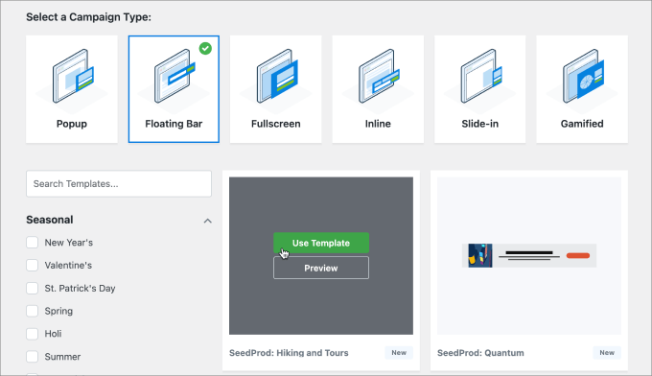Click into the Search Templates field
Screen dimensions: 652x376
click(x=119, y=183)
